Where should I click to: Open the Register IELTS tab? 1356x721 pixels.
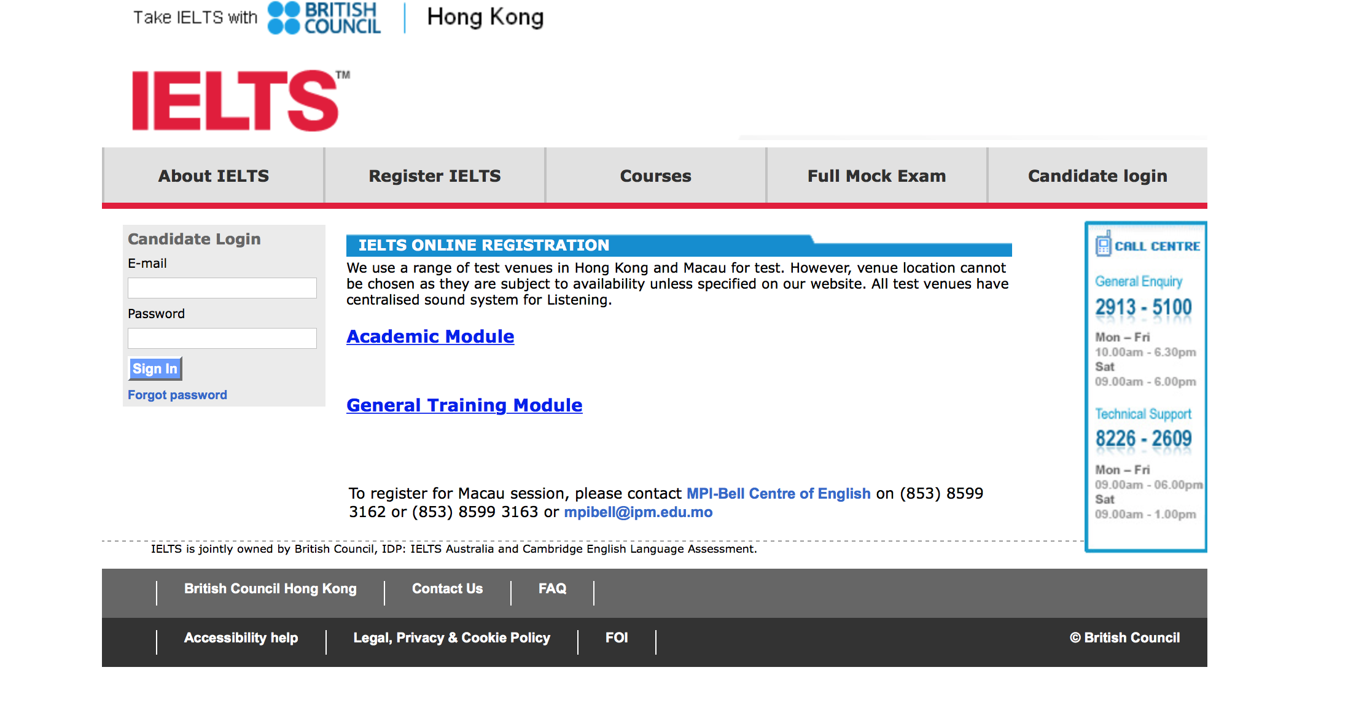point(434,176)
